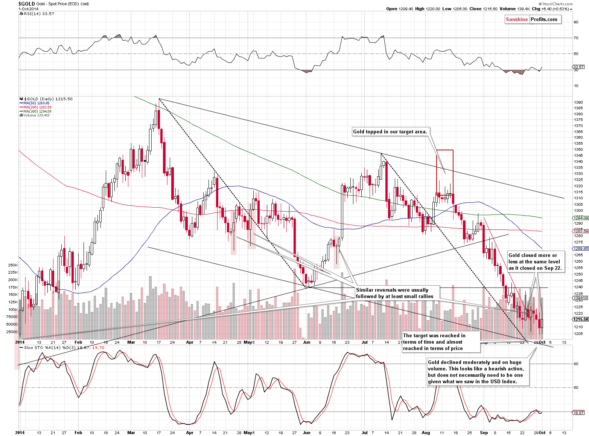Click the 250K volume axis label

[x=13, y=265]
